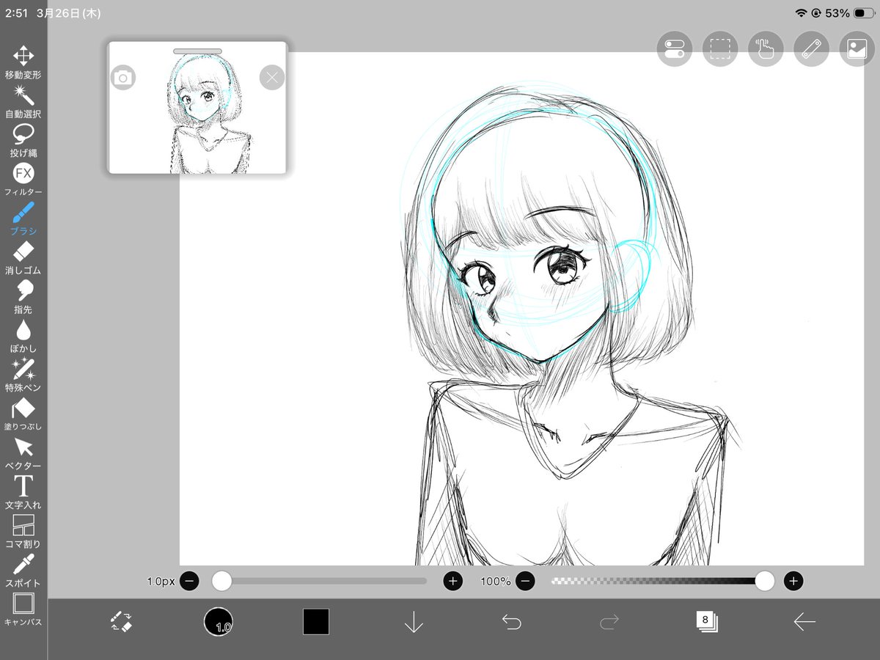The height and width of the screenshot is (660, 880).
Task: Pick the ぼかし blur tool
Action: tap(23, 336)
